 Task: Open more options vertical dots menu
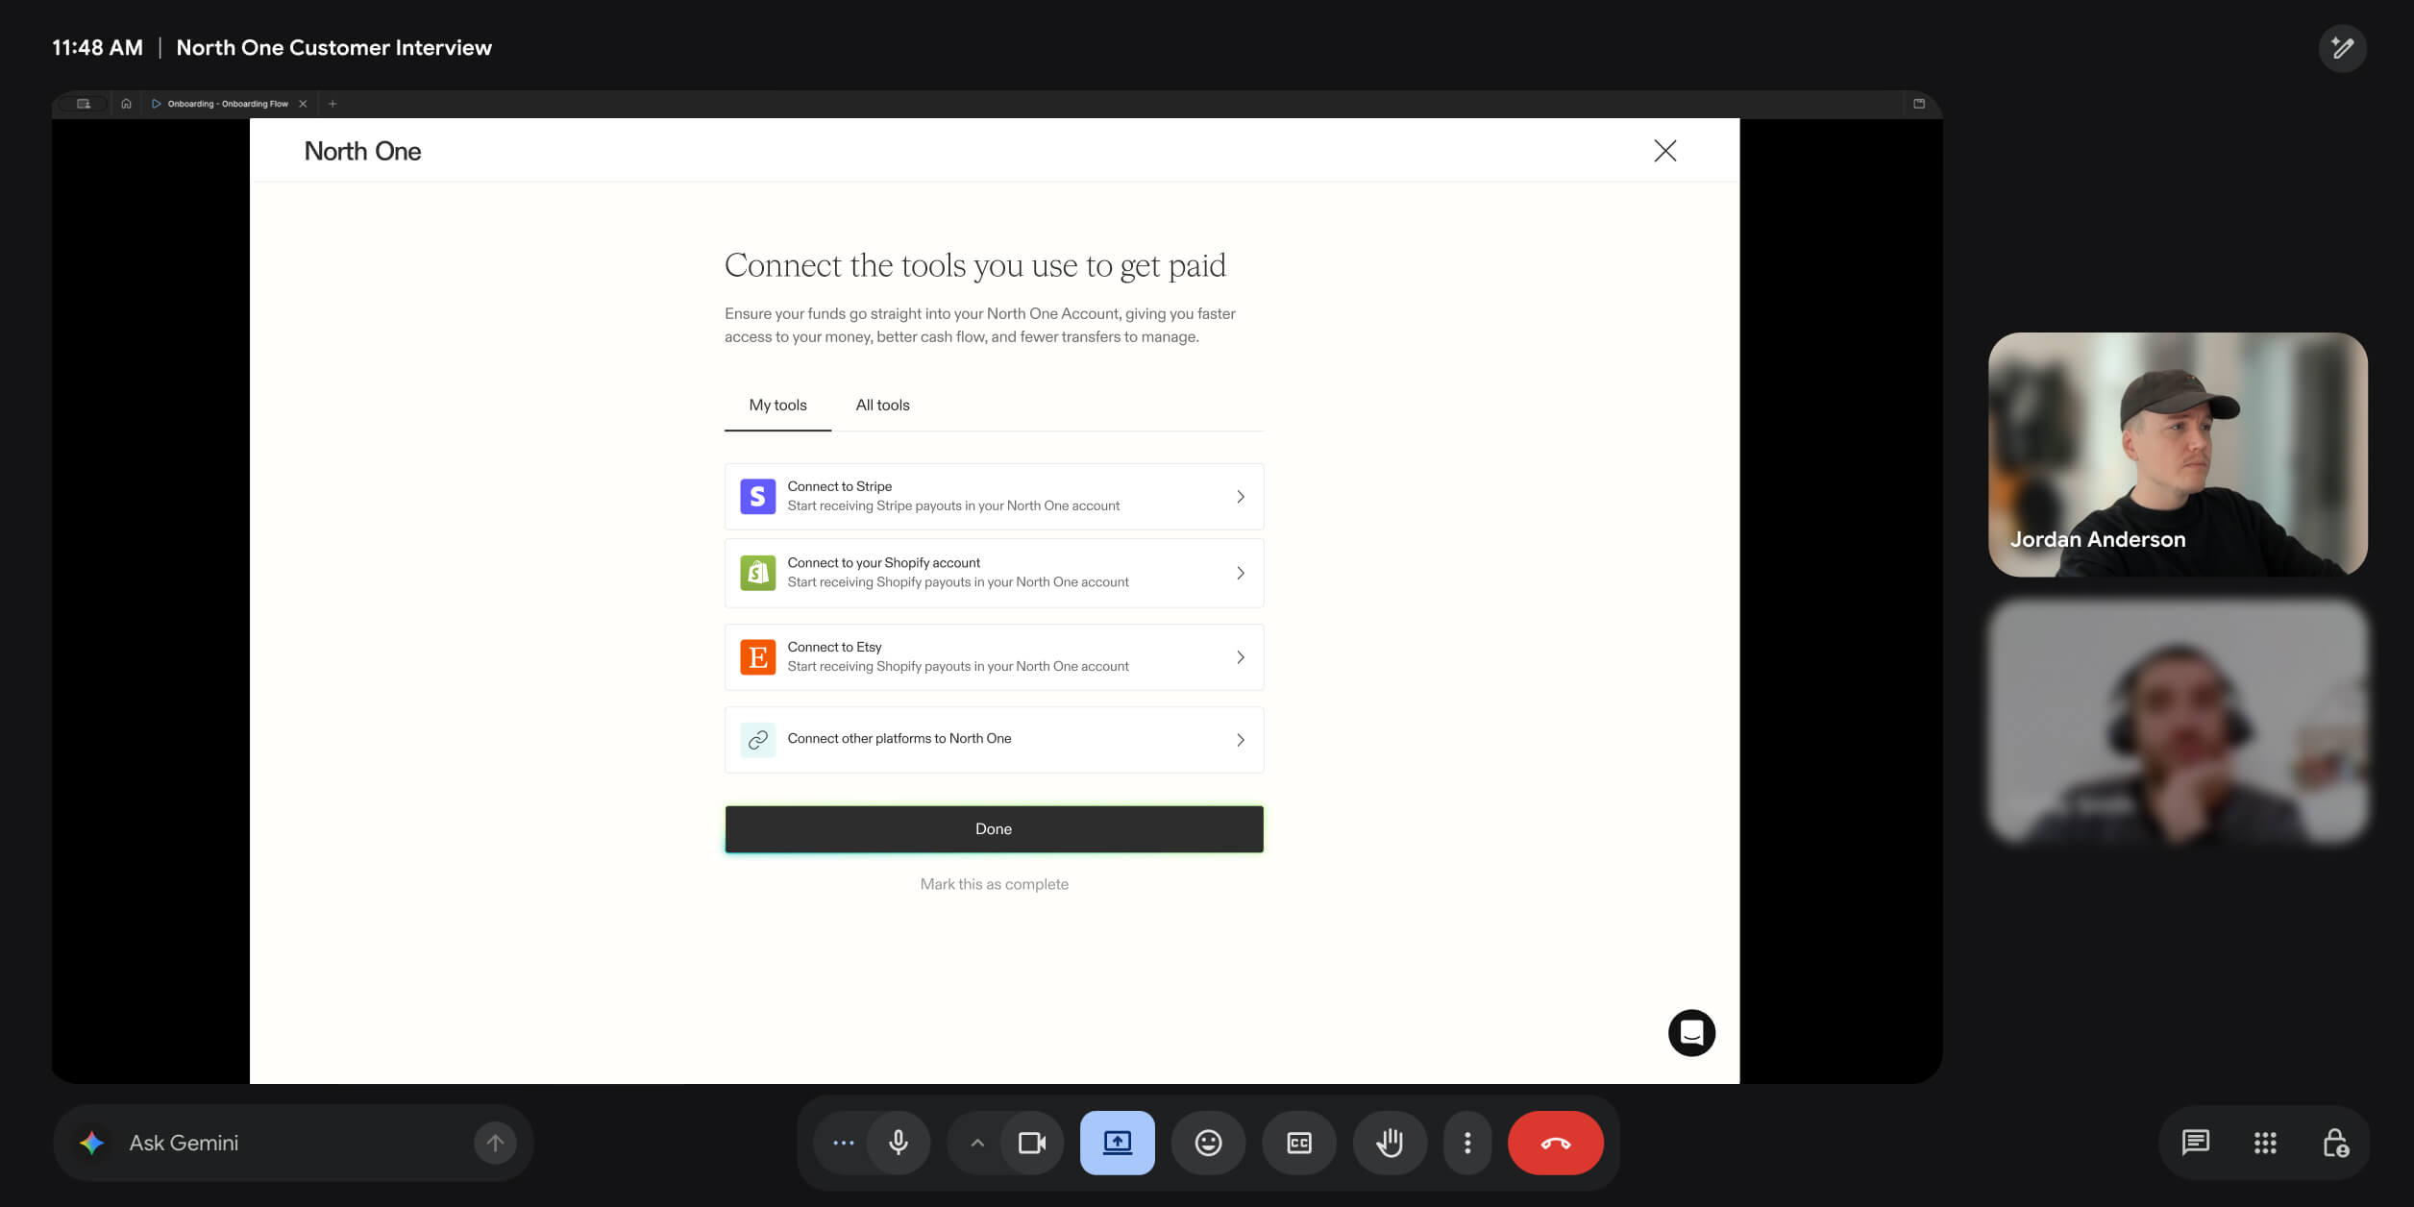point(1467,1143)
